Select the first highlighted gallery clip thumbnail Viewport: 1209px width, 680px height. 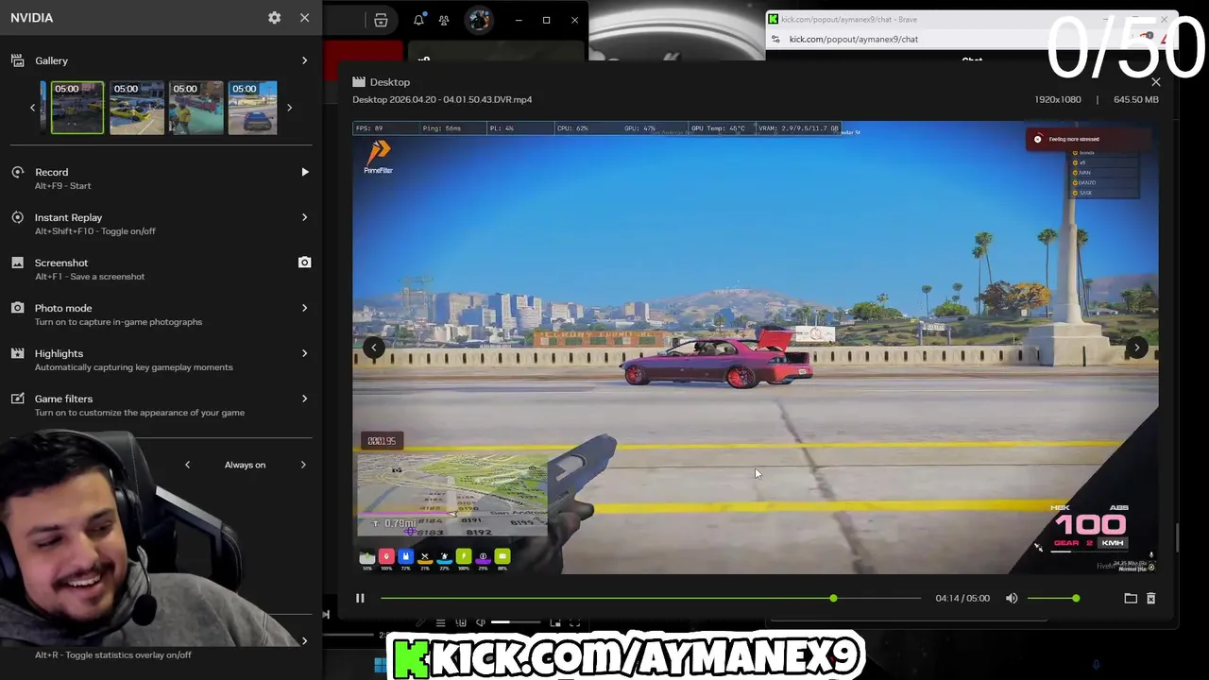(77, 108)
